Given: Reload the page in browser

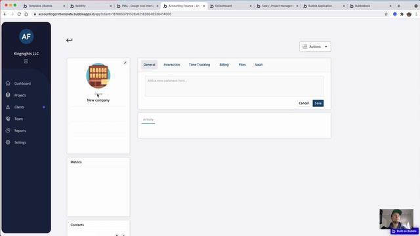Looking at the screenshot, I should 19,14.
